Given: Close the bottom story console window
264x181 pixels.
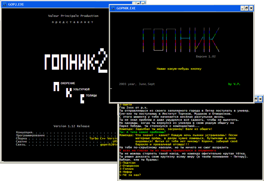Looking at the screenshot, I should [x=260, y=99].
